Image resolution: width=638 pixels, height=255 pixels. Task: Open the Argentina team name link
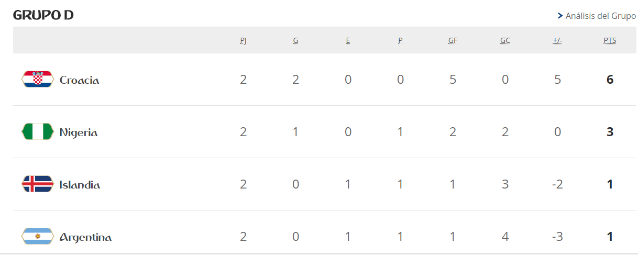coord(85,237)
